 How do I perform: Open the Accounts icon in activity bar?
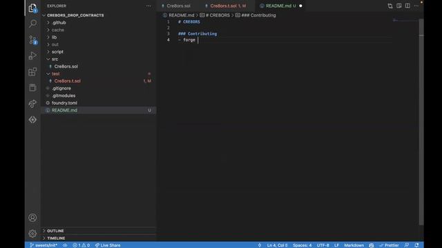coord(32,218)
